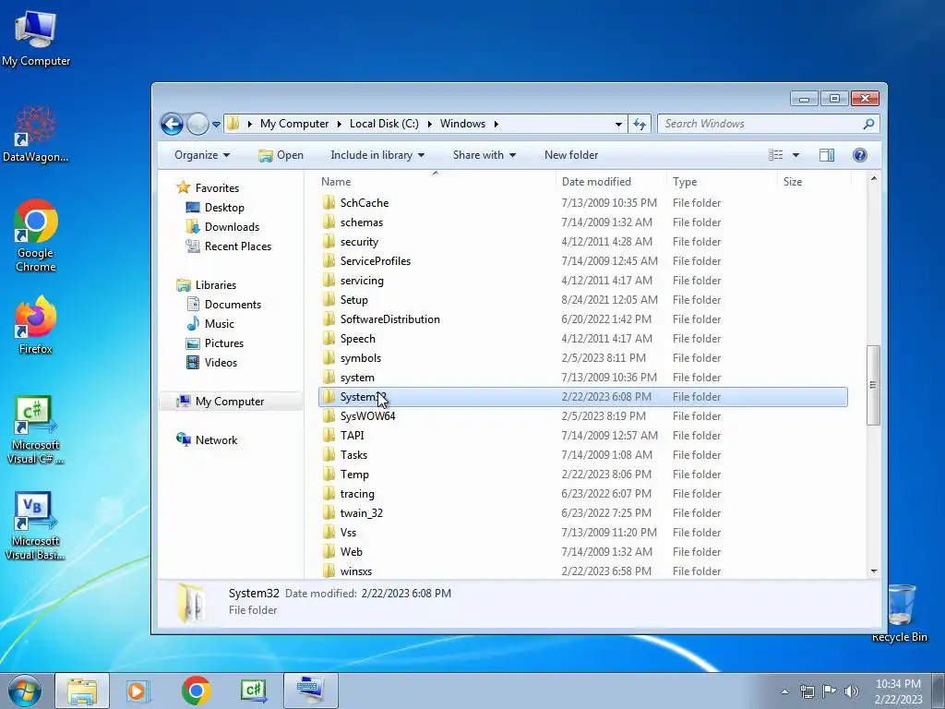Click the file list vertical scrollbar thumb
The height and width of the screenshot is (709, 945).
(873, 385)
